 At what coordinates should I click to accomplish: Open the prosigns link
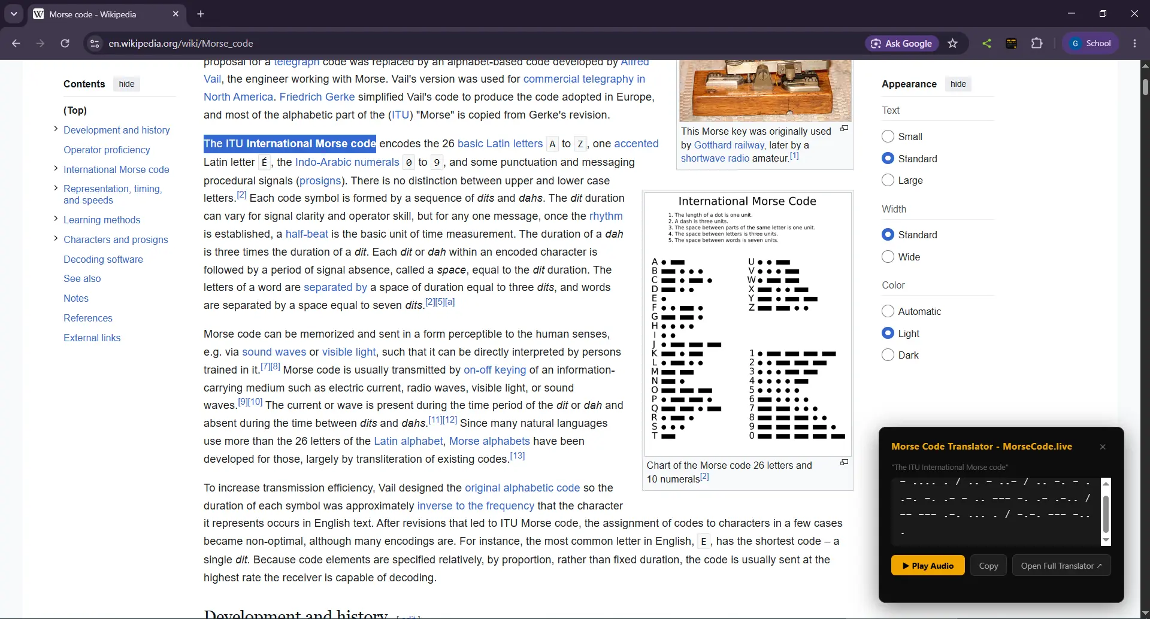click(320, 181)
